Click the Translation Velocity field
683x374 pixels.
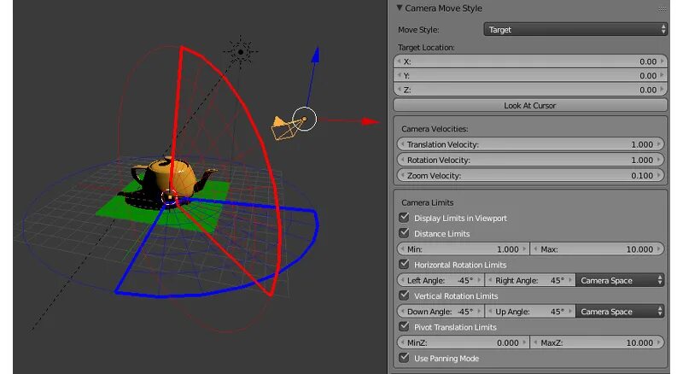[x=530, y=144]
